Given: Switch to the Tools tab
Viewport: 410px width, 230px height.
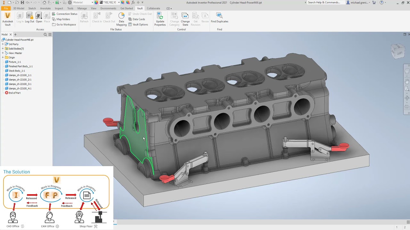Looking at the screenshot, I should (70, 8).
